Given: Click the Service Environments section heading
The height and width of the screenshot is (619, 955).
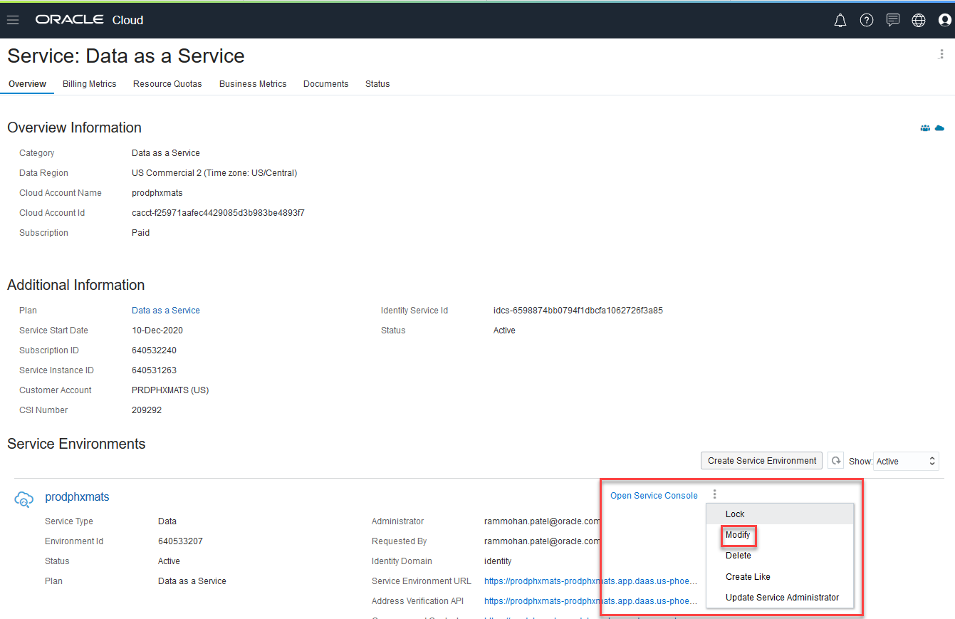Looking at the screenshot, I should pyautogui.click(x=76, y=444).
